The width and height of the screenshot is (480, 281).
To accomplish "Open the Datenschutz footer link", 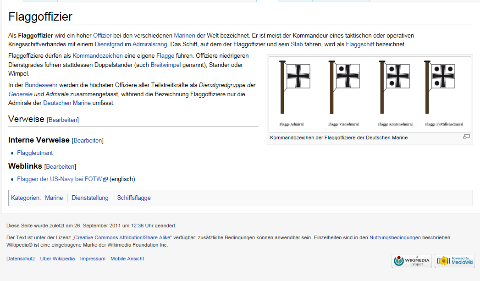I will click(21, 259).
